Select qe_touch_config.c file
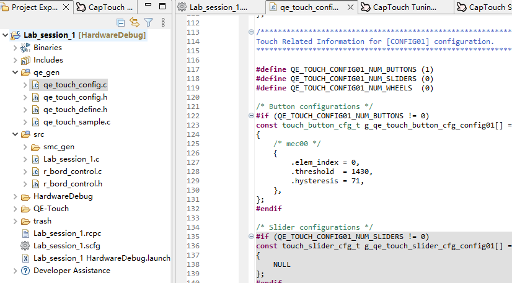This screenshot has width=512, height=283. coord(75,85)
